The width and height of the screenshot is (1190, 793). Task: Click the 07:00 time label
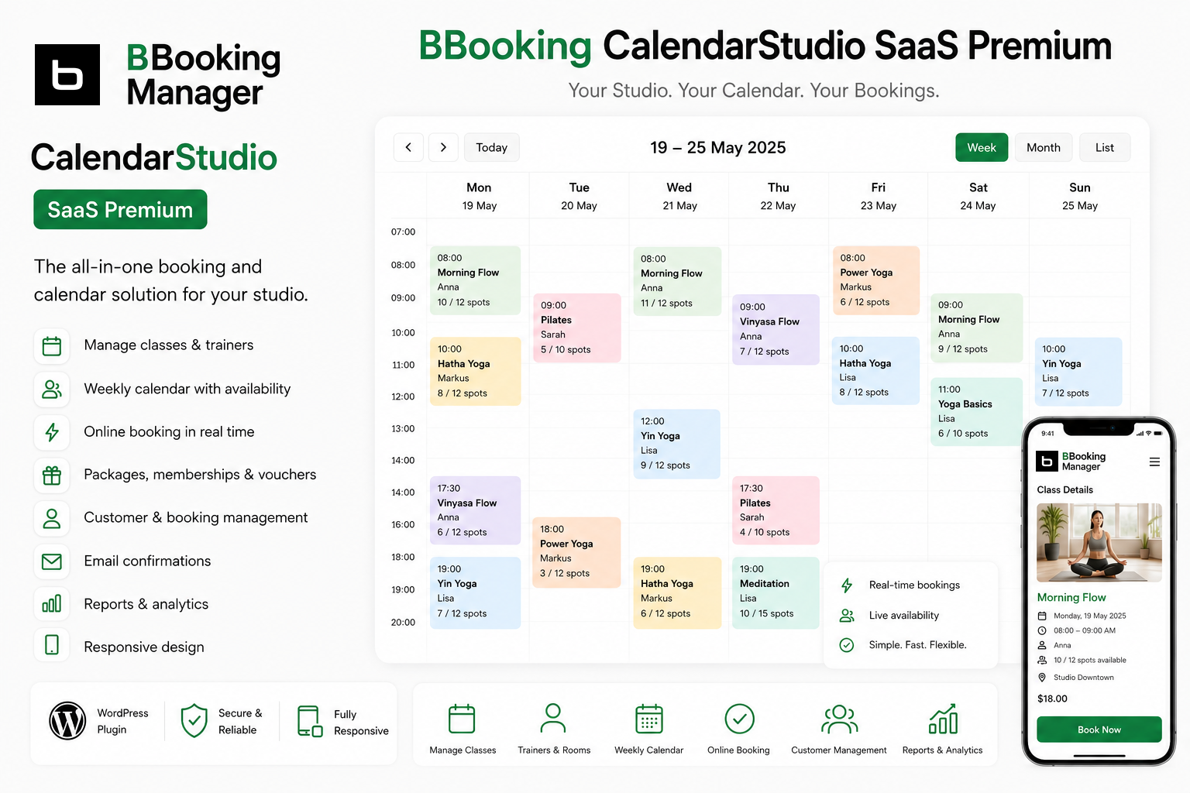click(403, 232)
